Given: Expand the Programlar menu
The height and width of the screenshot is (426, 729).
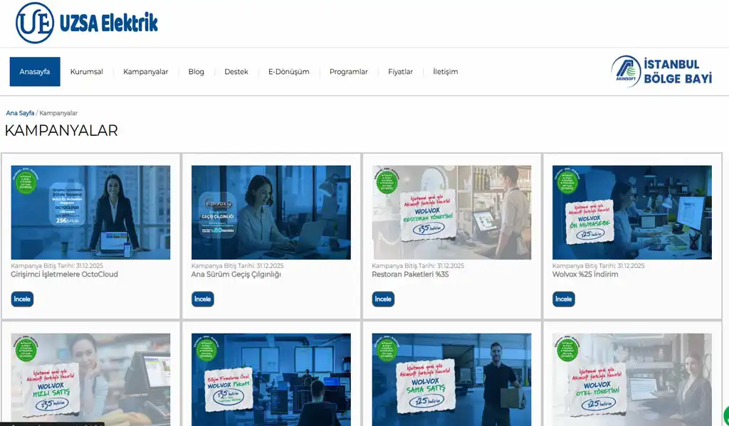Looking at the screenshot, I should tap(348, 72).
